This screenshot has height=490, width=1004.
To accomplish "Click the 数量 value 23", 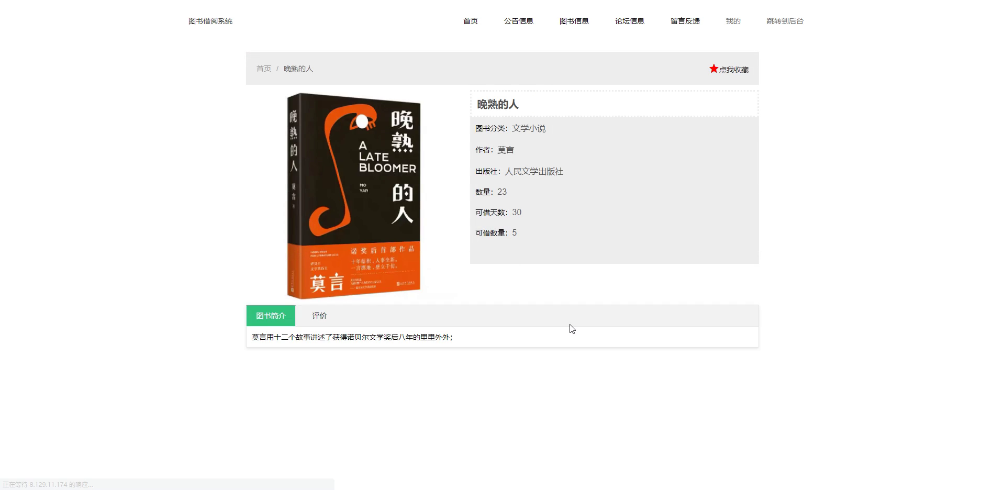I will click(502, 192).
